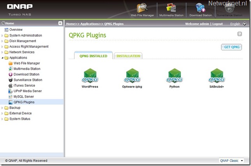Open Web File Manager from top bar
The image size is (251, 166).
tap(142, 10)
